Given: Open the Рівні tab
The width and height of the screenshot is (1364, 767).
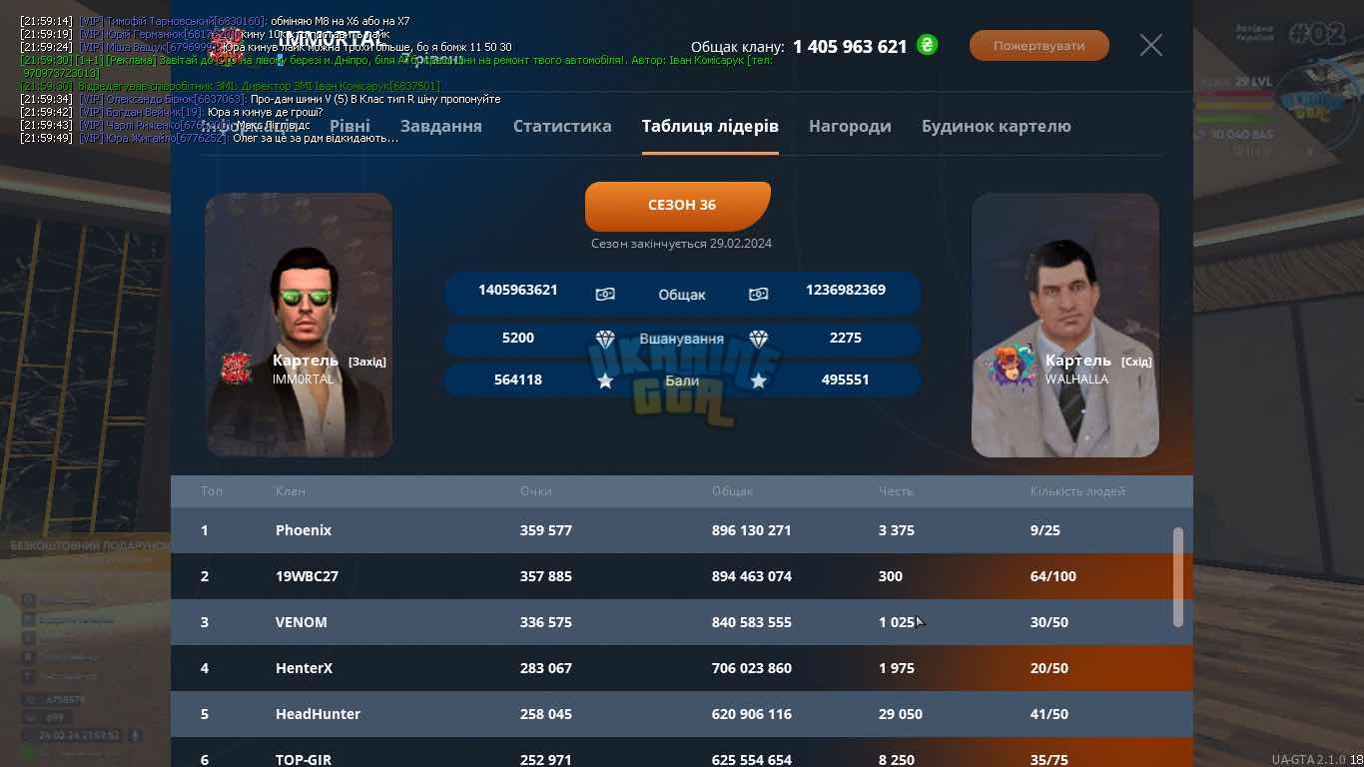Looking at the screenshot, I should (349, 126).
